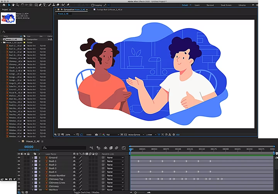Screen dimensions: 278x194
Task: Open the Footage Bush 2 viewer tab
Action: pos(109,9)
